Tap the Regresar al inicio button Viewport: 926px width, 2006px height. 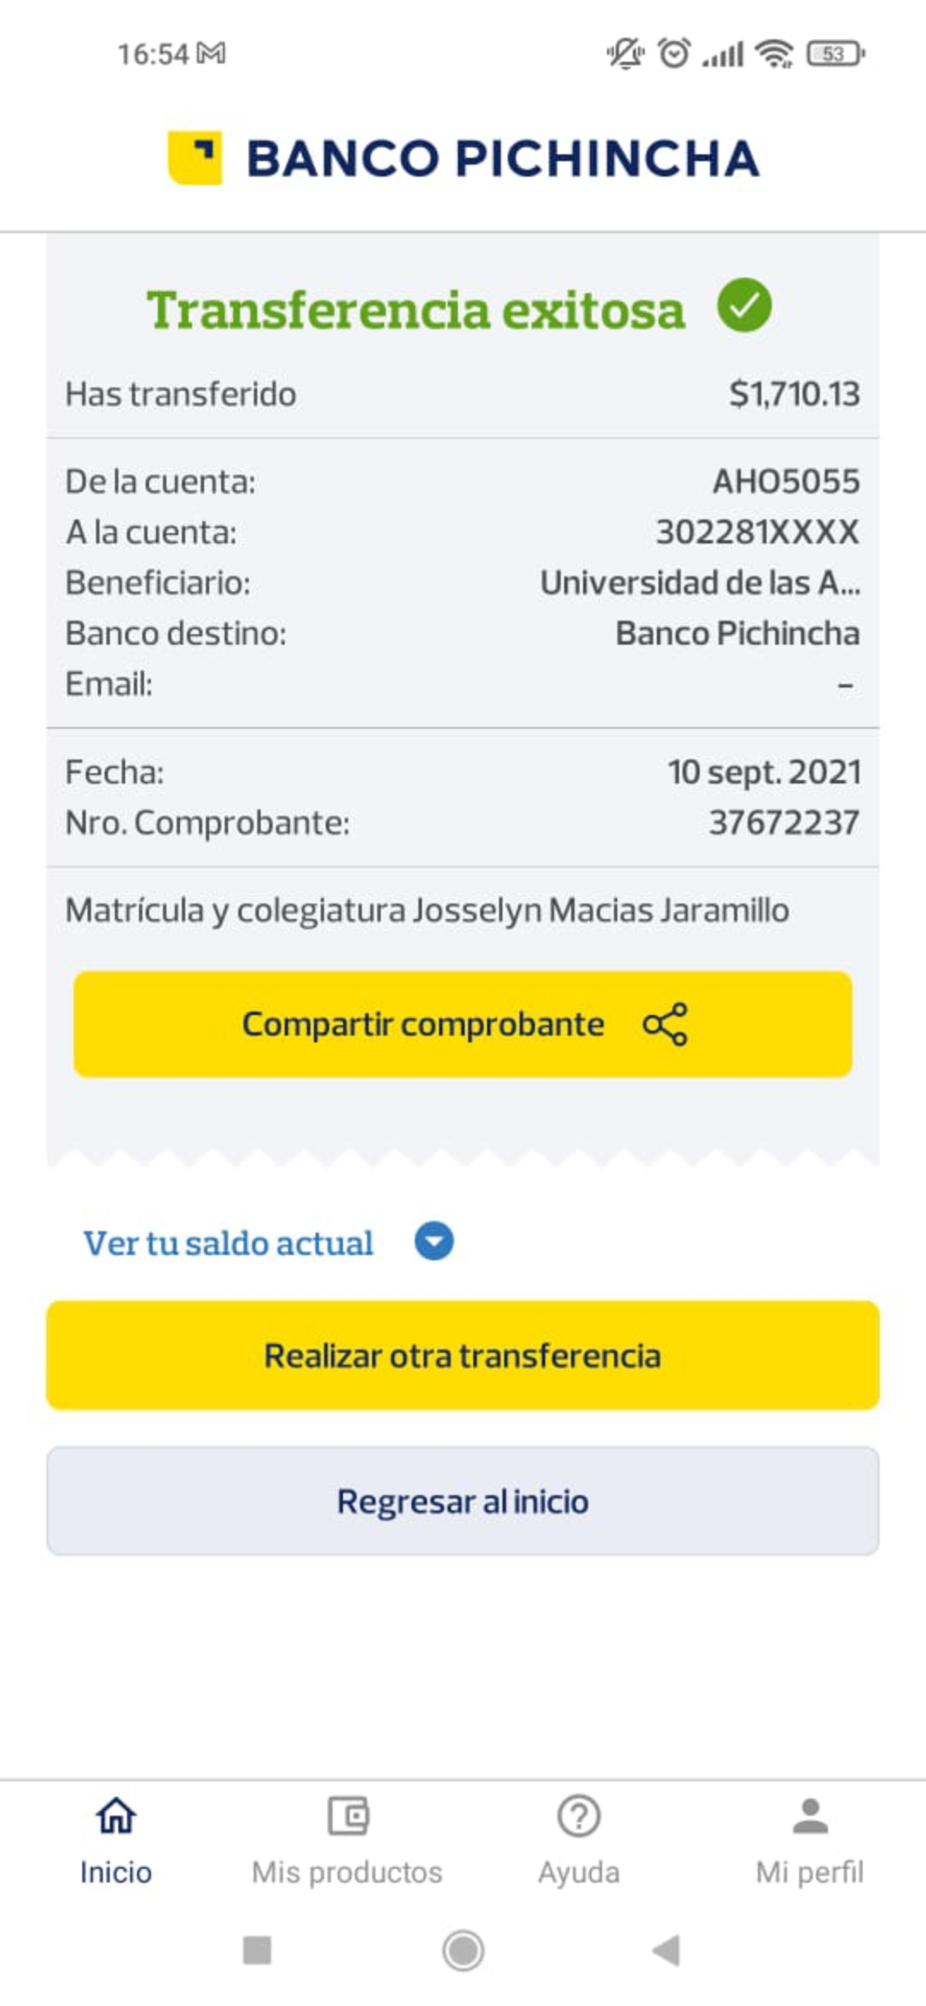point(463,1501)
